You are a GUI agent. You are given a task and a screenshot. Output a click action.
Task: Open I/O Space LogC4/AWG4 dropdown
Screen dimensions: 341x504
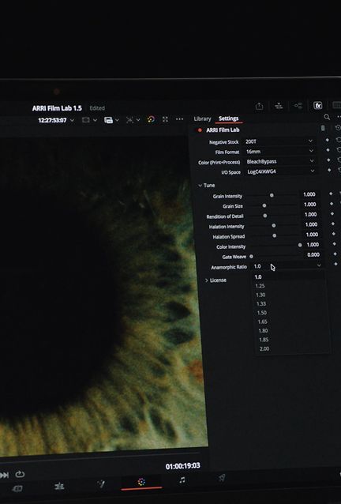281,171
